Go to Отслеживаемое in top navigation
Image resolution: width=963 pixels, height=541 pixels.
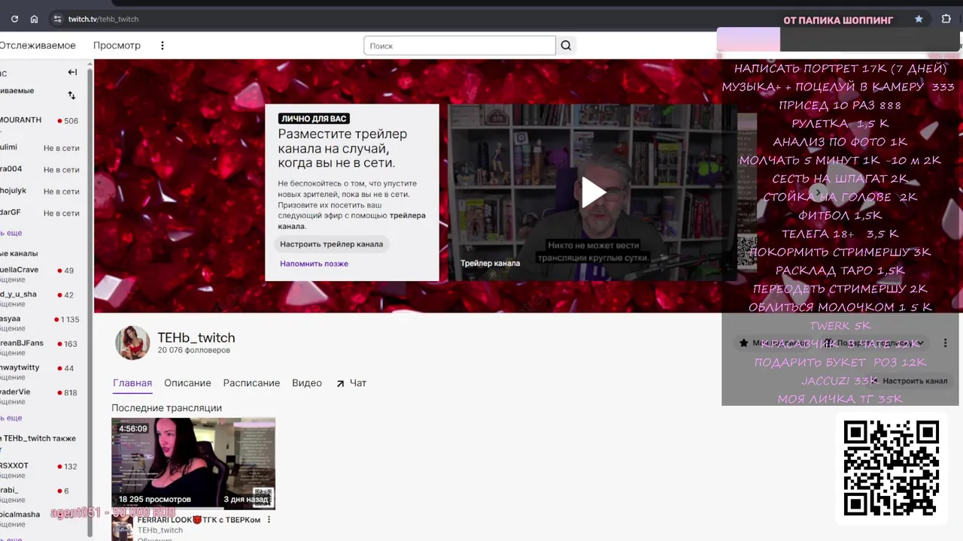[38, 46]
